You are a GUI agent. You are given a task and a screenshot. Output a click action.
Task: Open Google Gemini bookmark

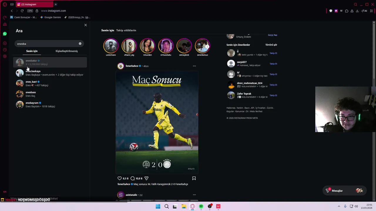(51, 17)
